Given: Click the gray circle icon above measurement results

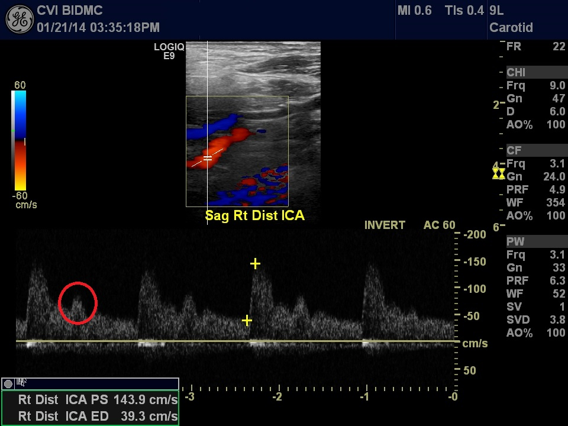Looking at the screenshot, I should 8,383.
